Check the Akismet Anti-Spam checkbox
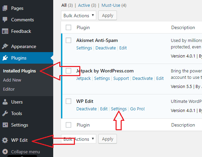Image resolution: width=202 pixels, height=157 pixels. pos(68,40)
